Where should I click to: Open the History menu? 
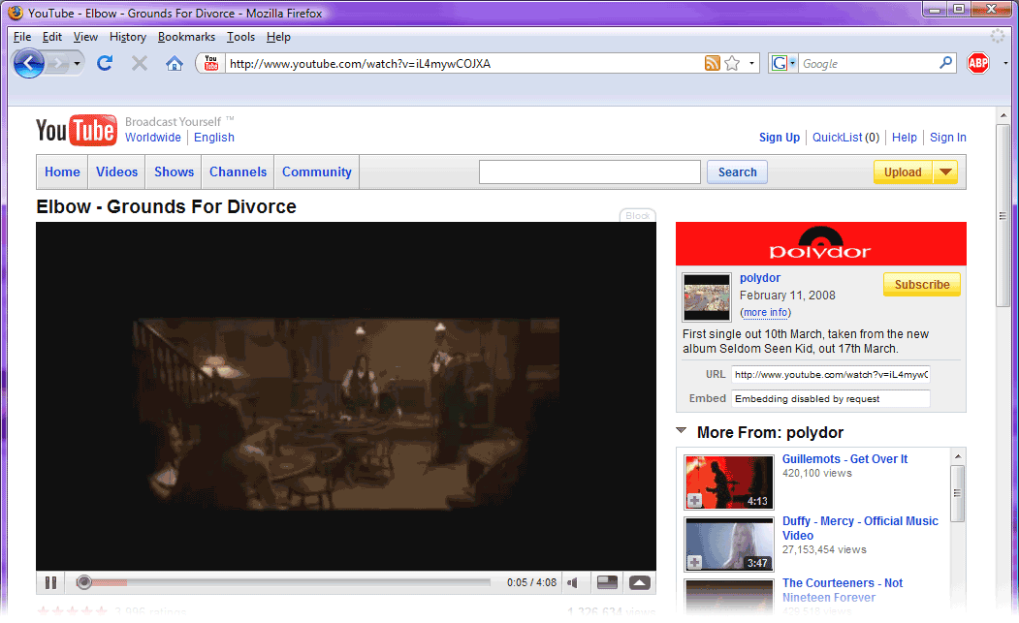127,37
